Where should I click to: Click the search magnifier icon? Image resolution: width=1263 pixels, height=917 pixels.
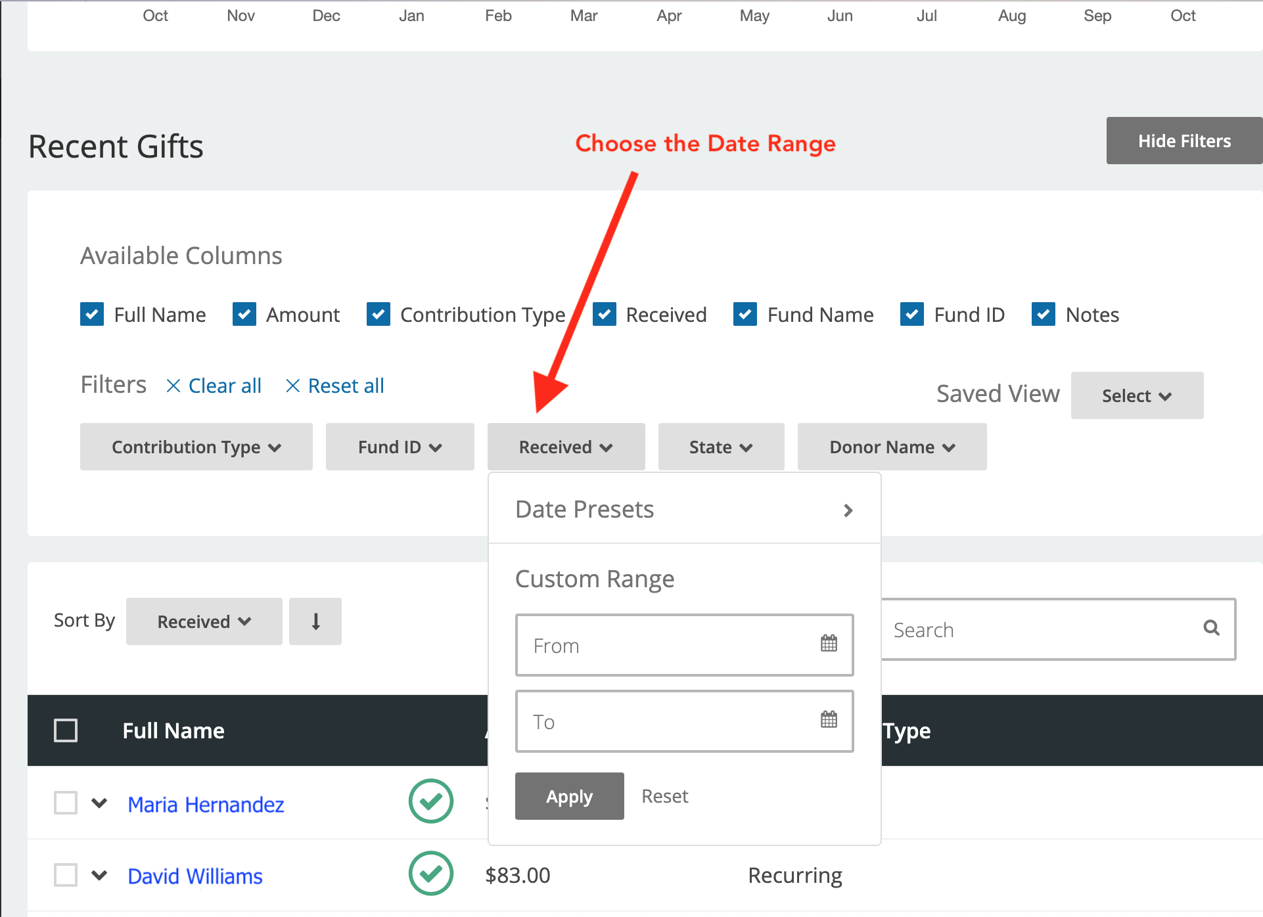click(x=1211, y=629)
